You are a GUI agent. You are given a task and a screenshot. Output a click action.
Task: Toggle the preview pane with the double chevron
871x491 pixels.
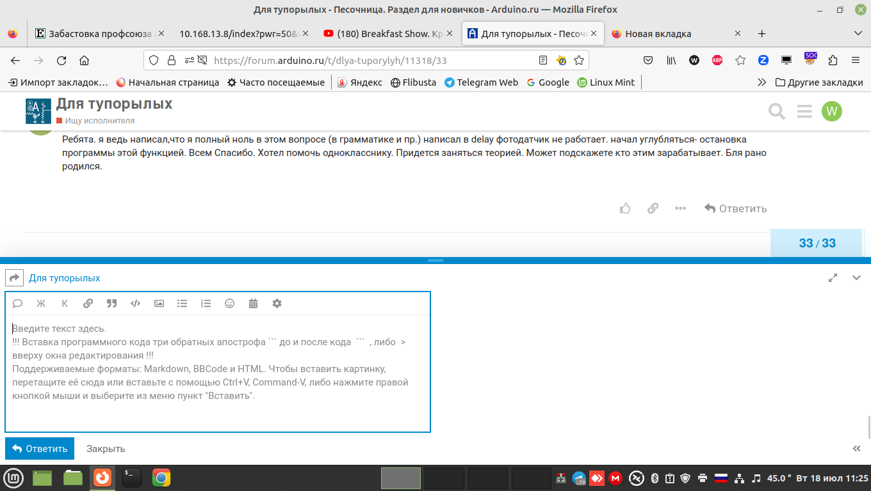[856, 449]
